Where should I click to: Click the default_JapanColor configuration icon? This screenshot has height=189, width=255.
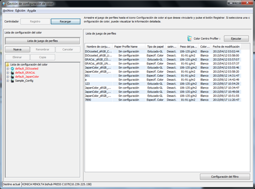point(12,77)
